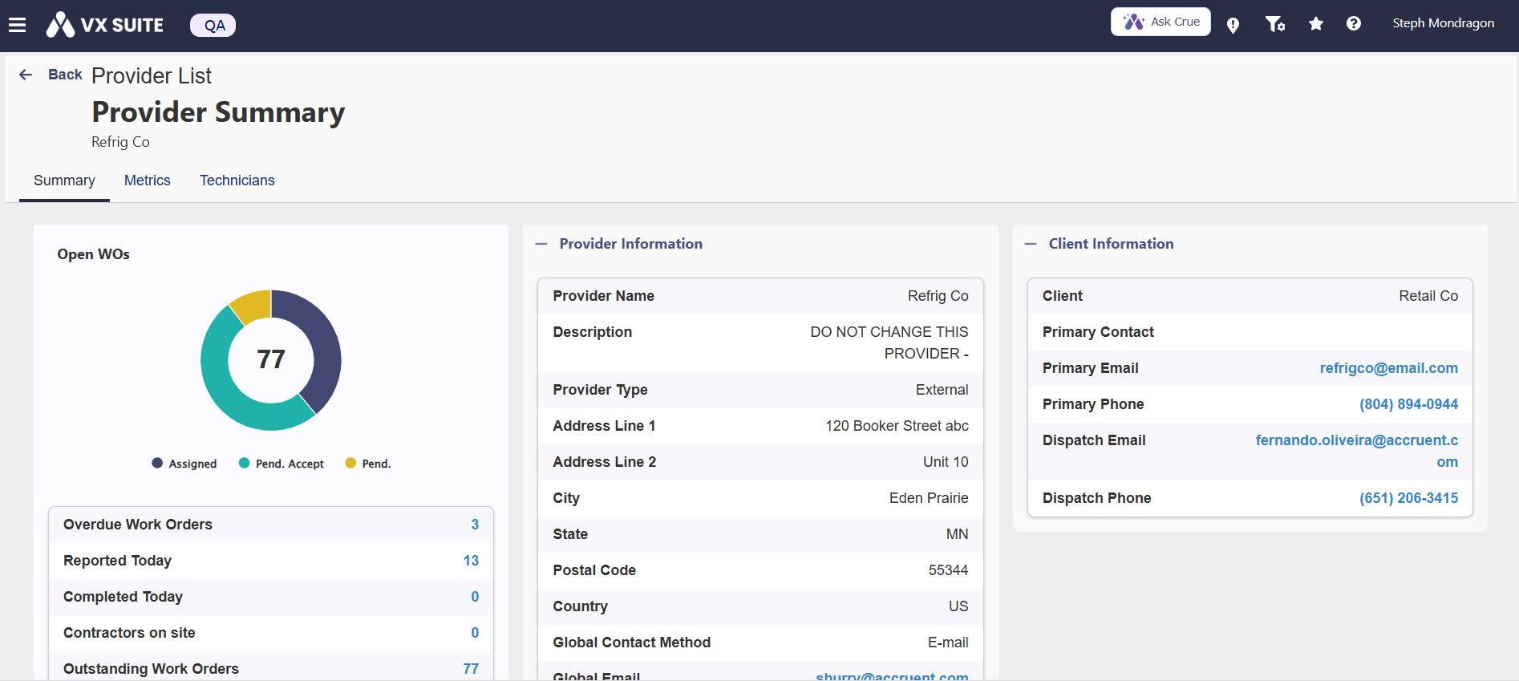Collapse the Provider Information section
The width and height of the screenshot is (1519, 681).
click(x=541, y=244)
